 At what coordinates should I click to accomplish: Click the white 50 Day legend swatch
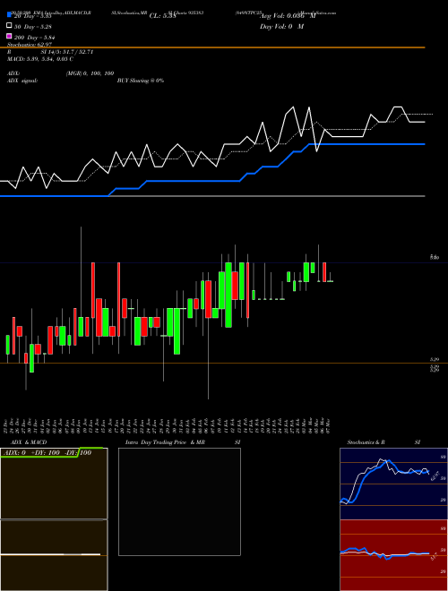(x=10, y=26)
